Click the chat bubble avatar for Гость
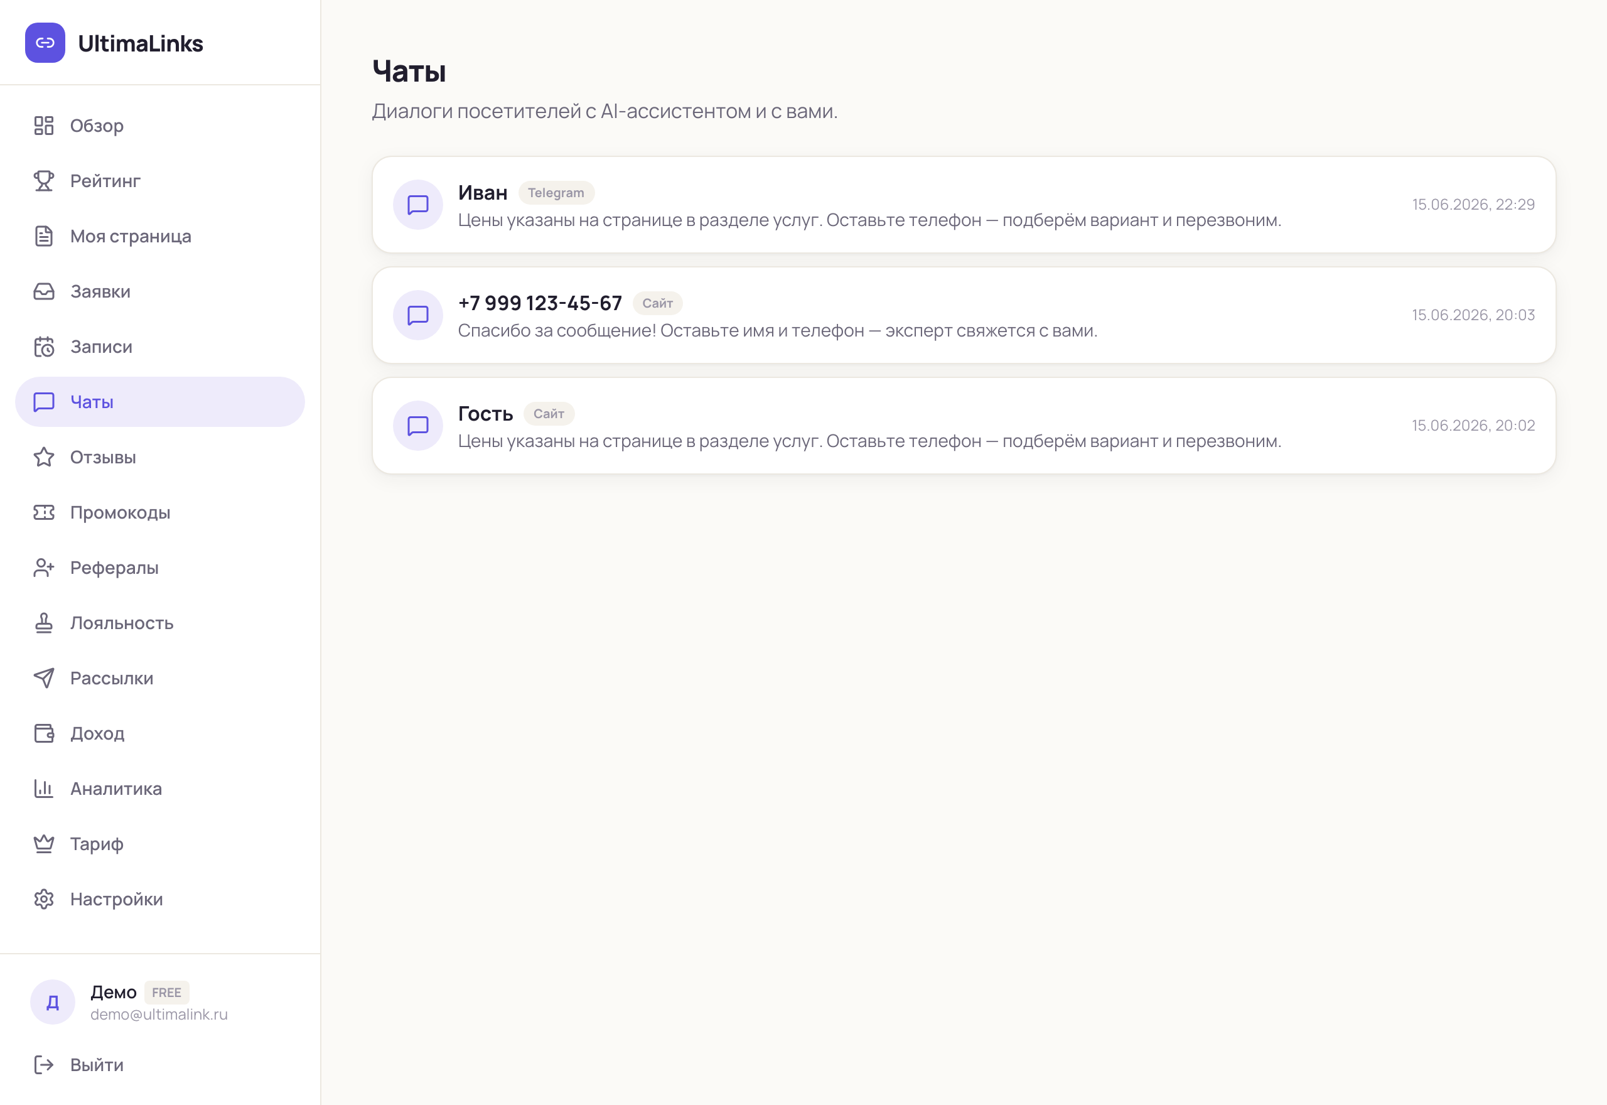Screen dimensions: 1607x1105 (x=418, y=426)
